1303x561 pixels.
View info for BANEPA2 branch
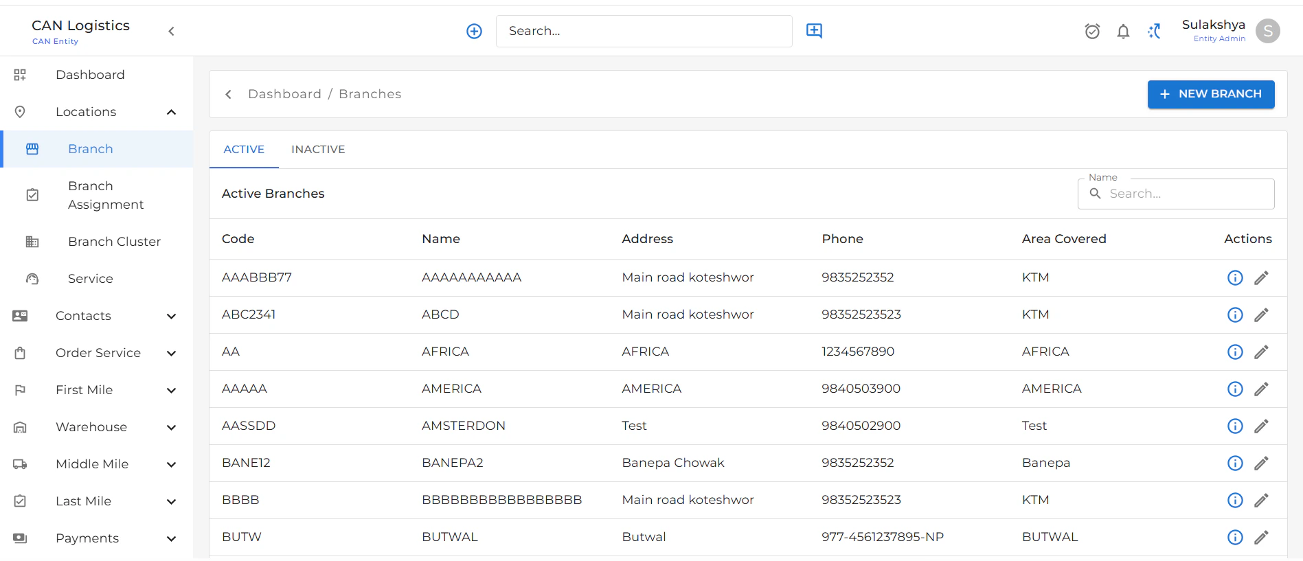pos(1235,463)
